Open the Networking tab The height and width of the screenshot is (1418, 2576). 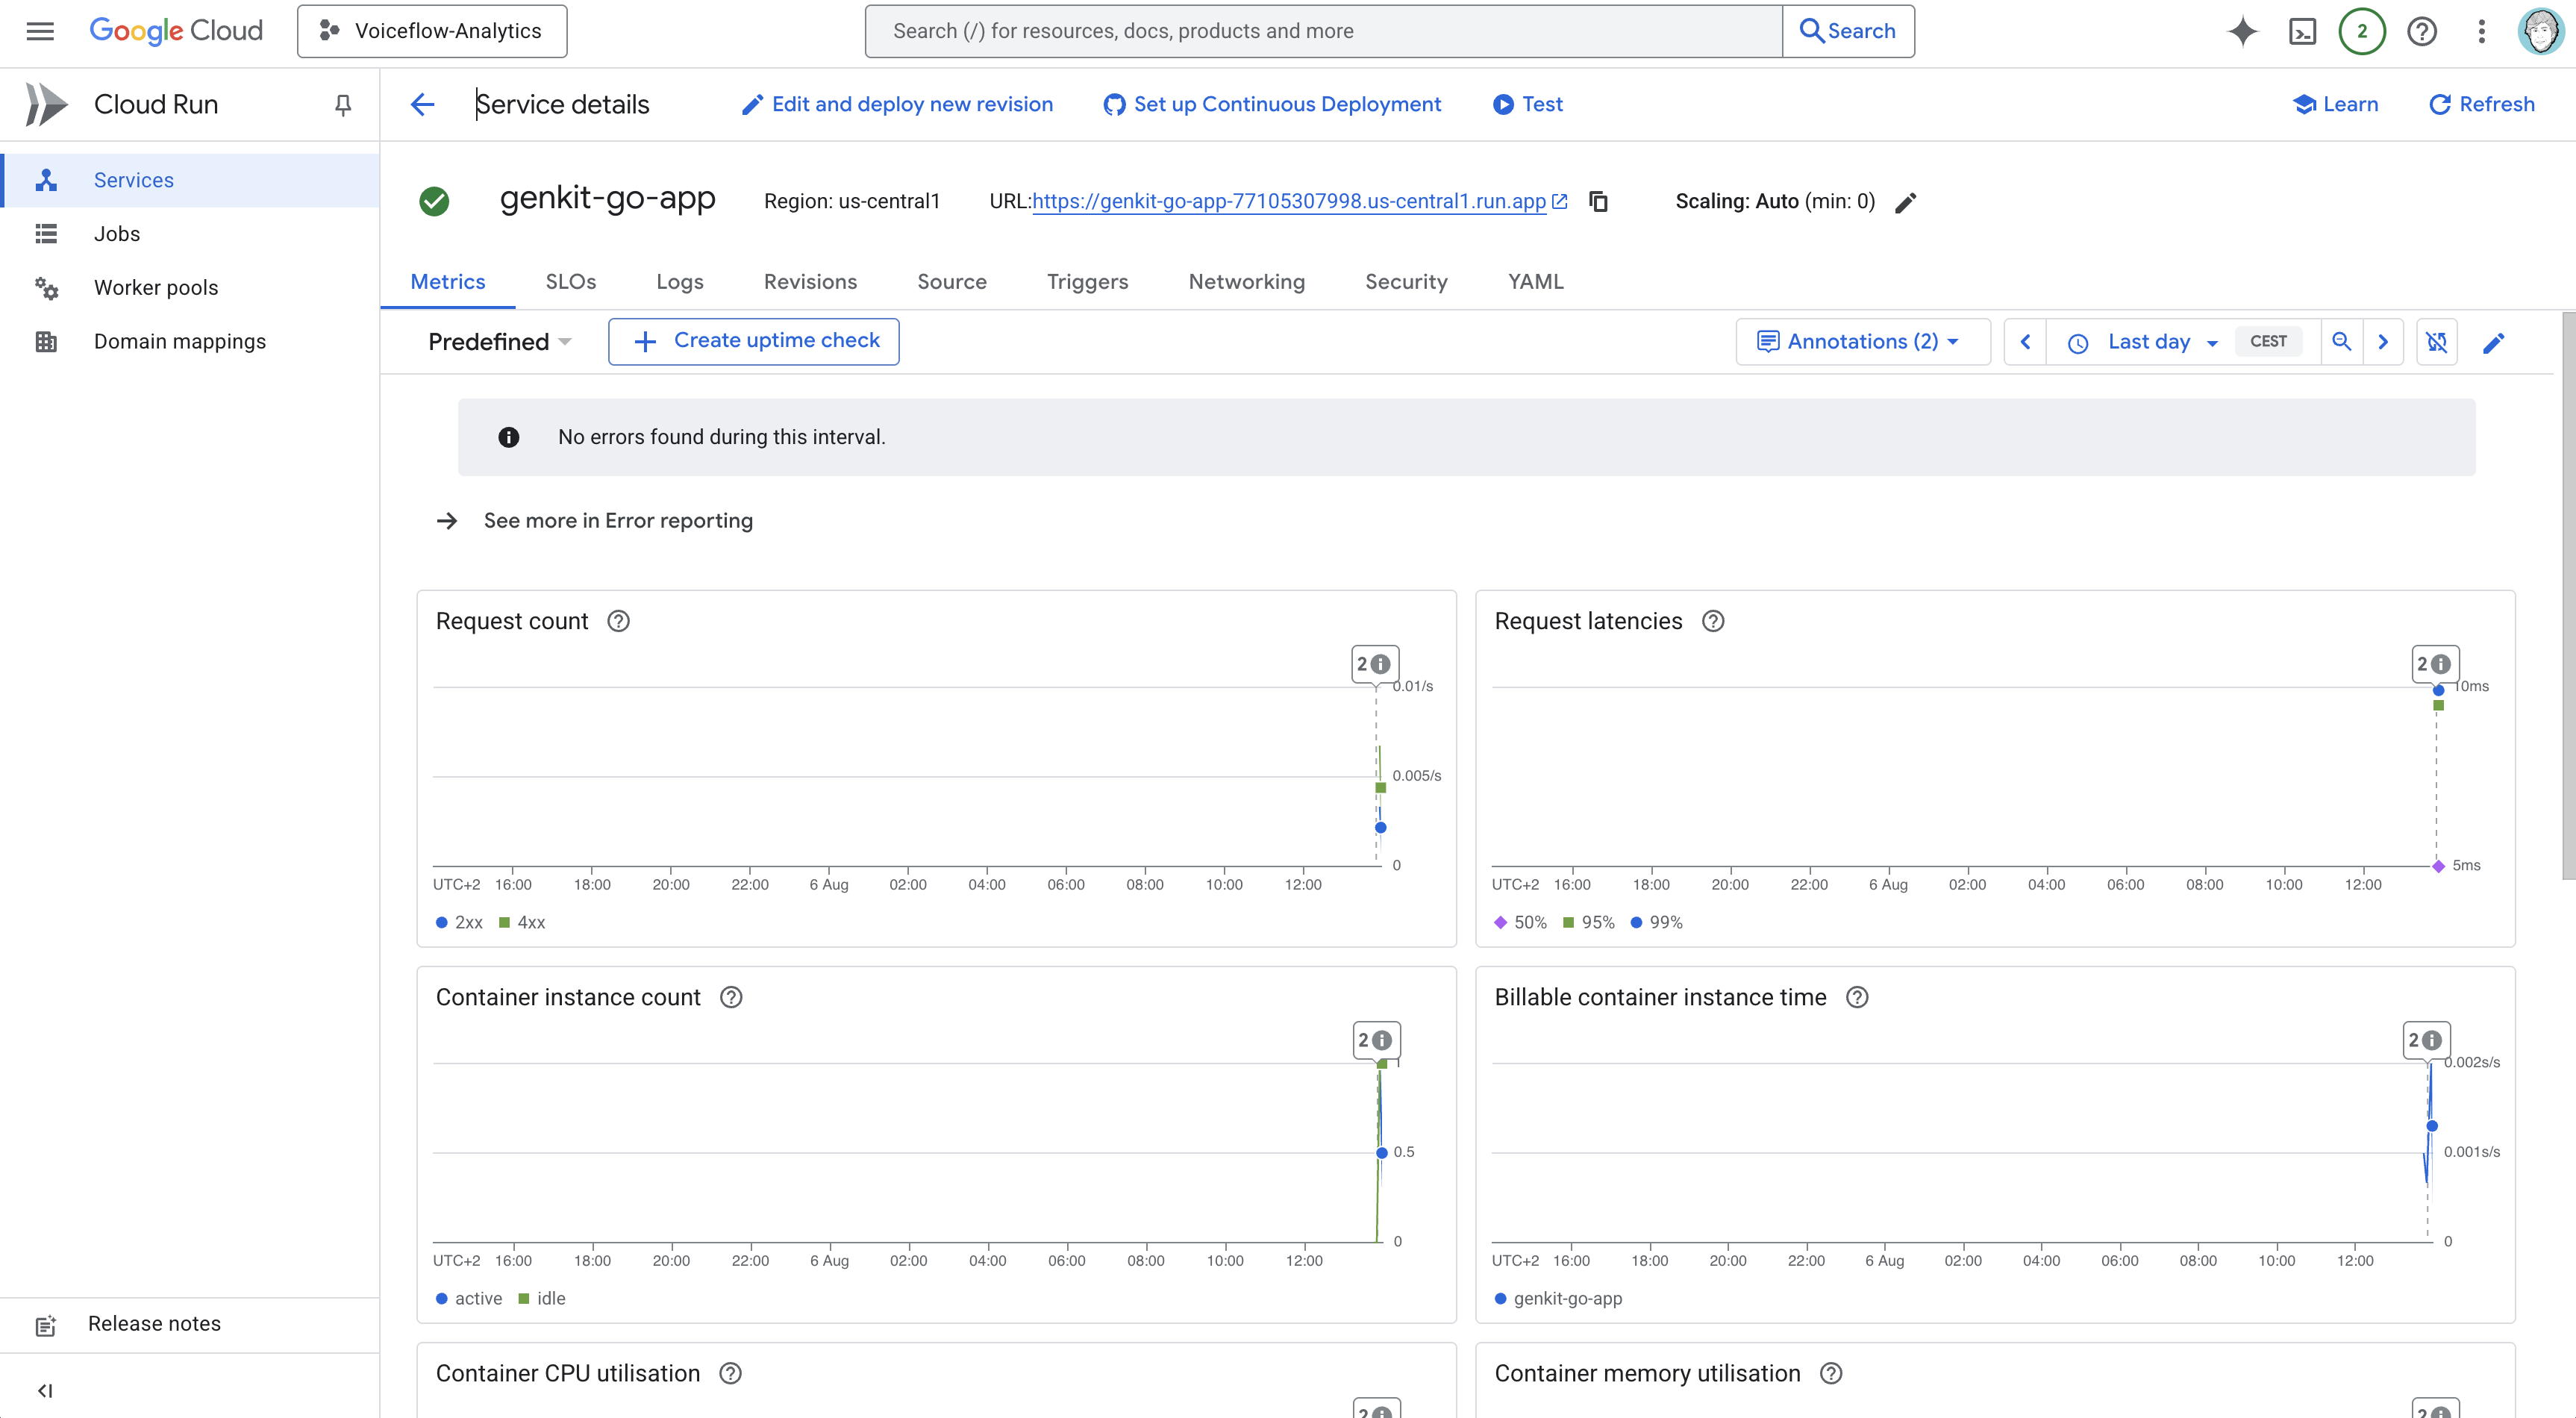click(1246, 282)
